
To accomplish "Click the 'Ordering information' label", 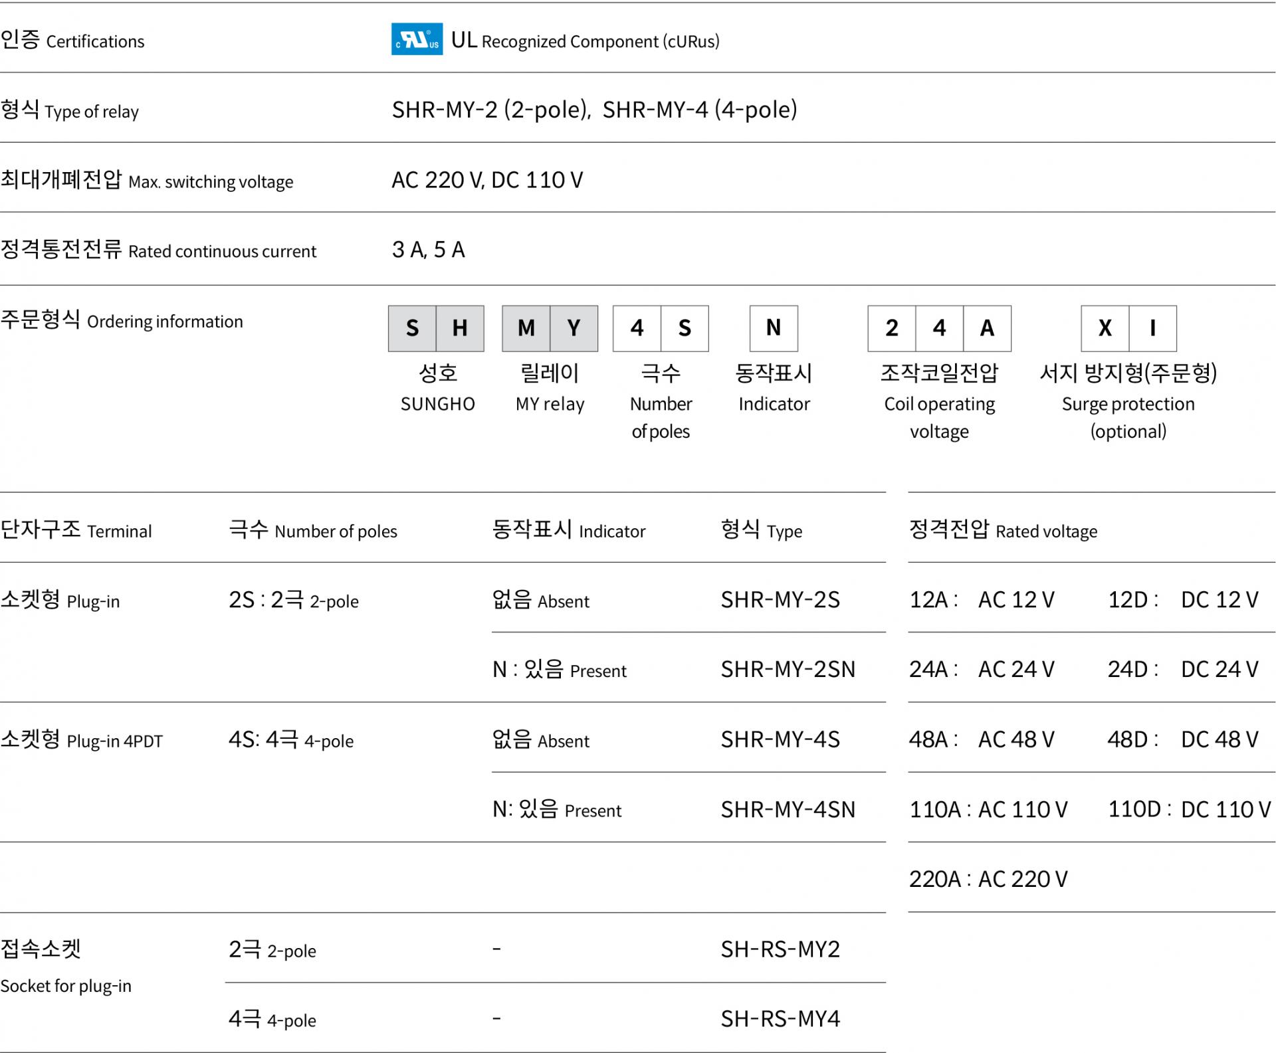I will click(x=122, y=320).
